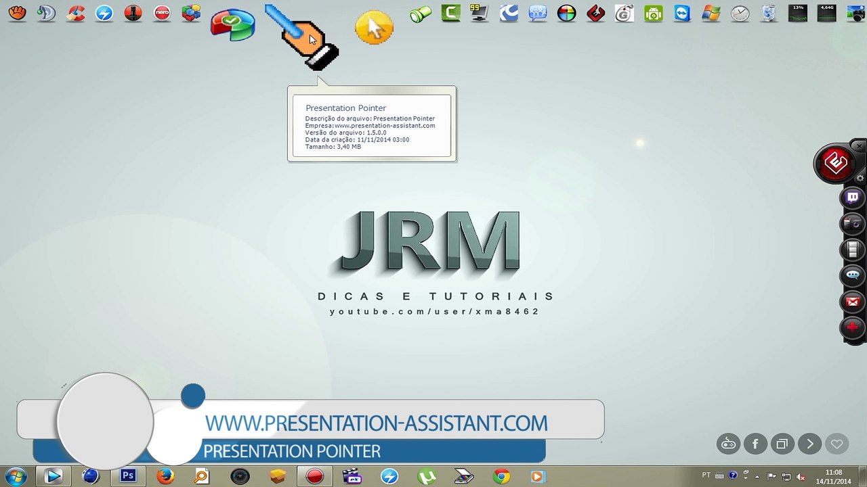Viewport: 867px width, 487px height.
Task: Click the overlapping windows overlay button
Action: (x=782, y=444)
